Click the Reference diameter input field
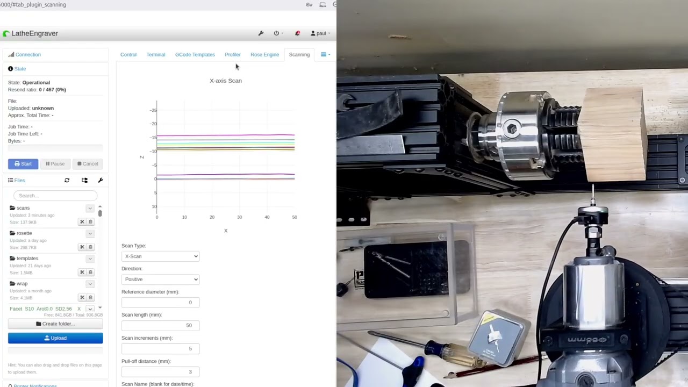 (160, 303)
